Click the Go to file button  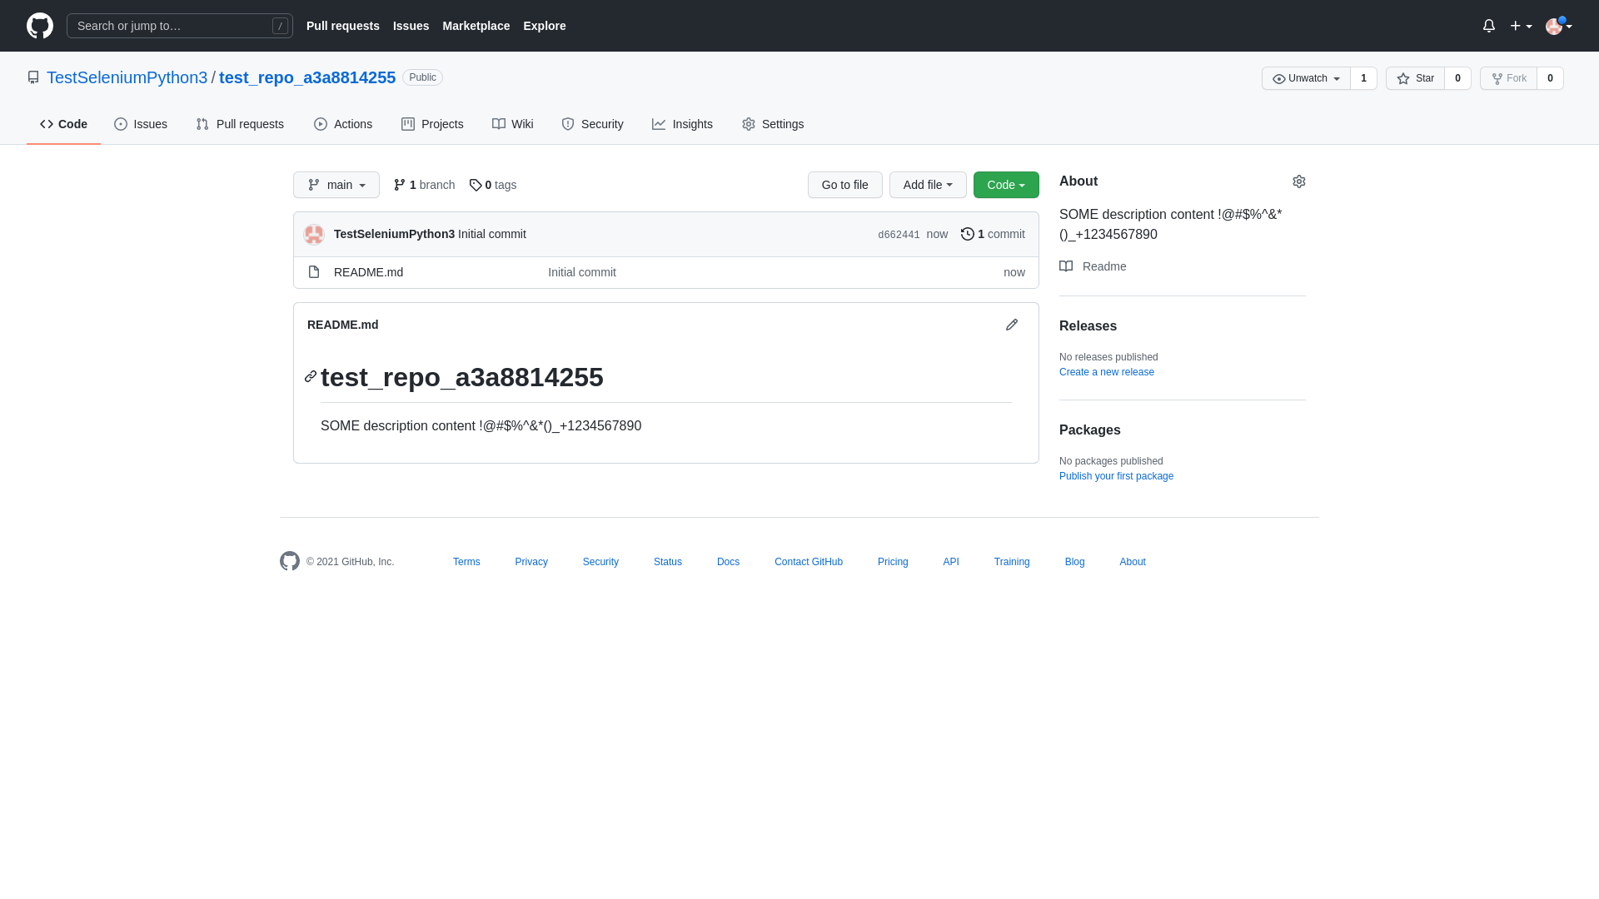[844, 185]
